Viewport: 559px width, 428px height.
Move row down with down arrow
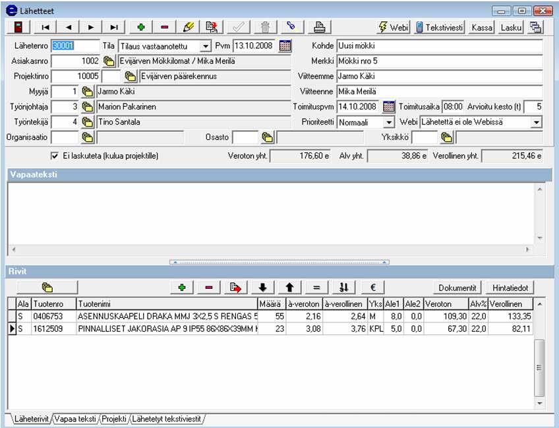pyautogui.click(x=263, y=288)
